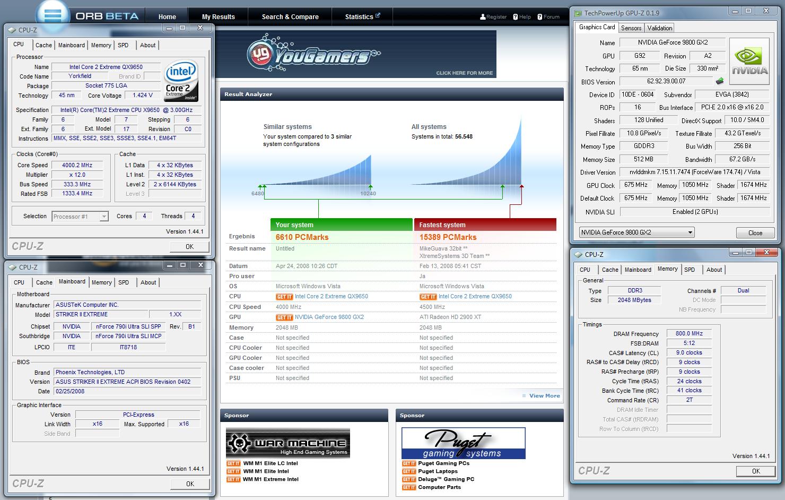The height and width of the screenshot is (500, 785).
Task: Open the Home menu in ORB
Action: [167, 17]
